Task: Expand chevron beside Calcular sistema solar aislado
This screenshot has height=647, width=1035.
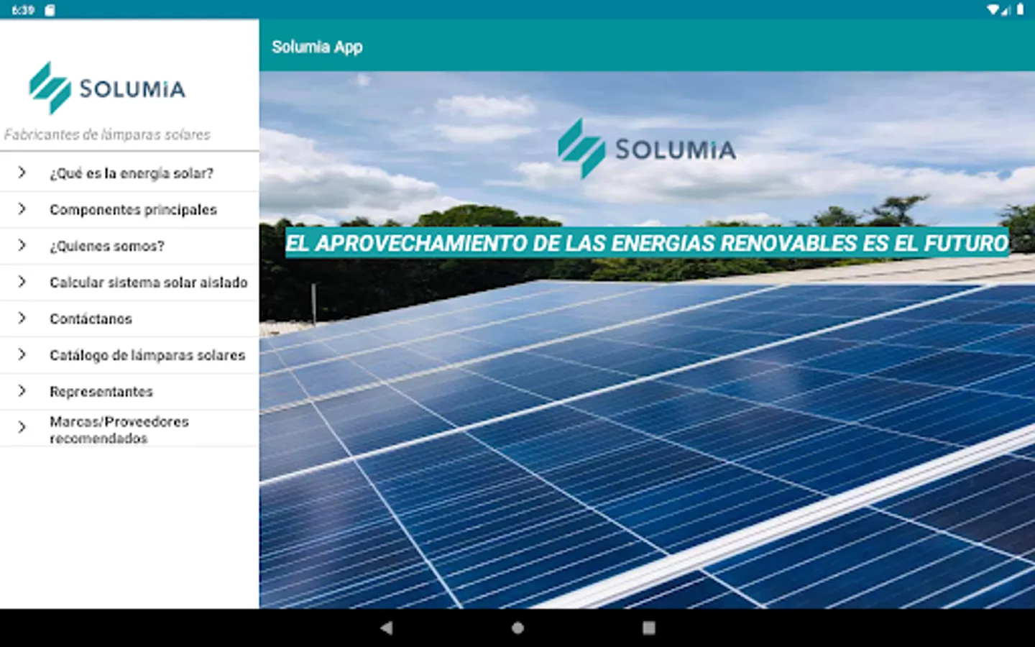Action: pyautogui.click(x=22, y=282)
